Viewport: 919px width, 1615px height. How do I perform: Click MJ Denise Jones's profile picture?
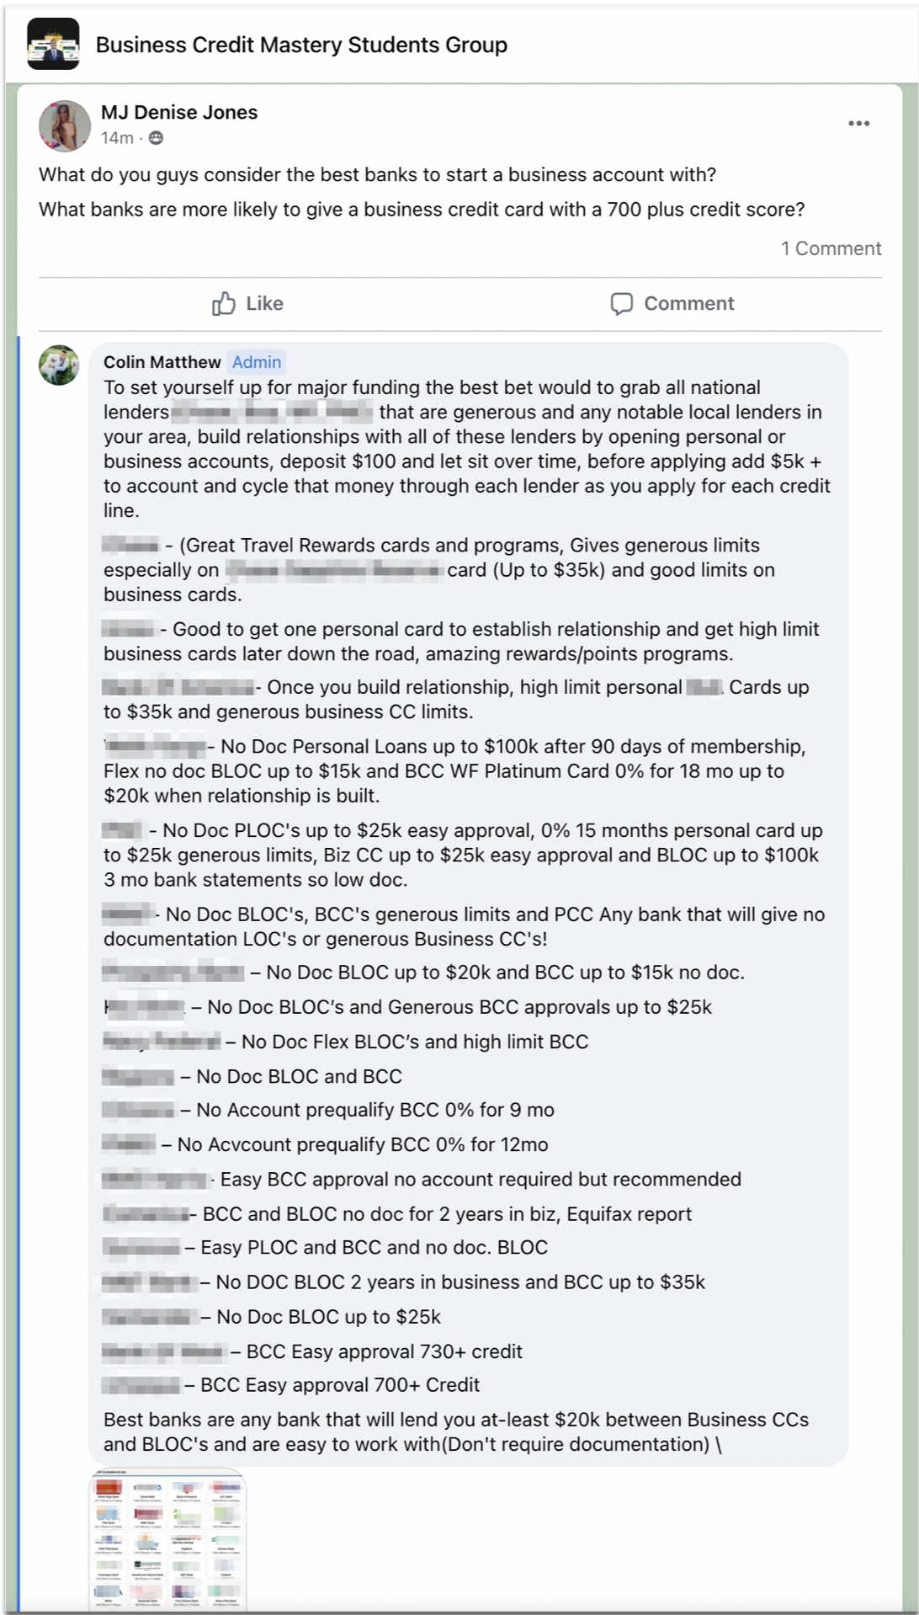pos(65,126)
